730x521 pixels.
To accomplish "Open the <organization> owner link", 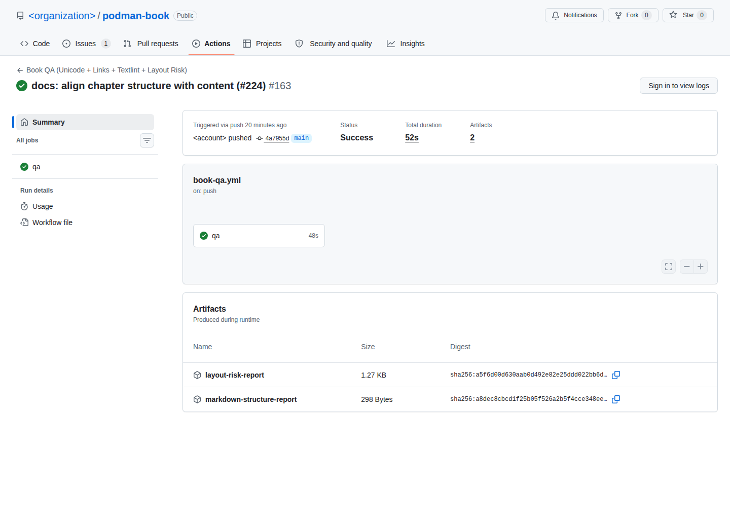I will click(x=62, y=16).
